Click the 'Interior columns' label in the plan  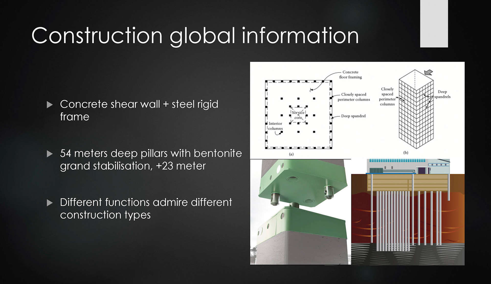[275, 126]
